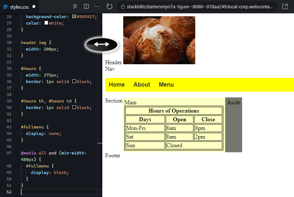Screen dimensions: 294x197
Task: Open preview in new tab icon
Action: pyautogui.click(x=285, y=6)
